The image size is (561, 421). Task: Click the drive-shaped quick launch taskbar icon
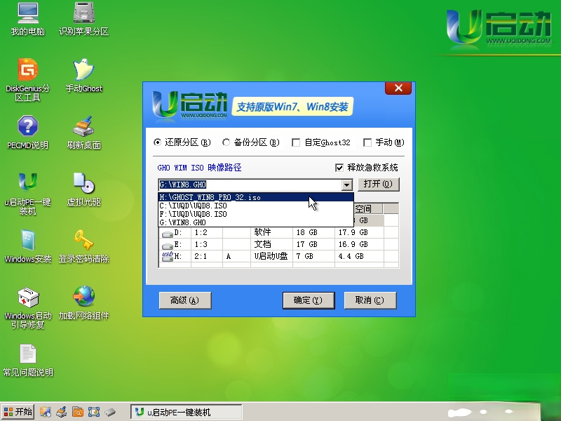110,412
